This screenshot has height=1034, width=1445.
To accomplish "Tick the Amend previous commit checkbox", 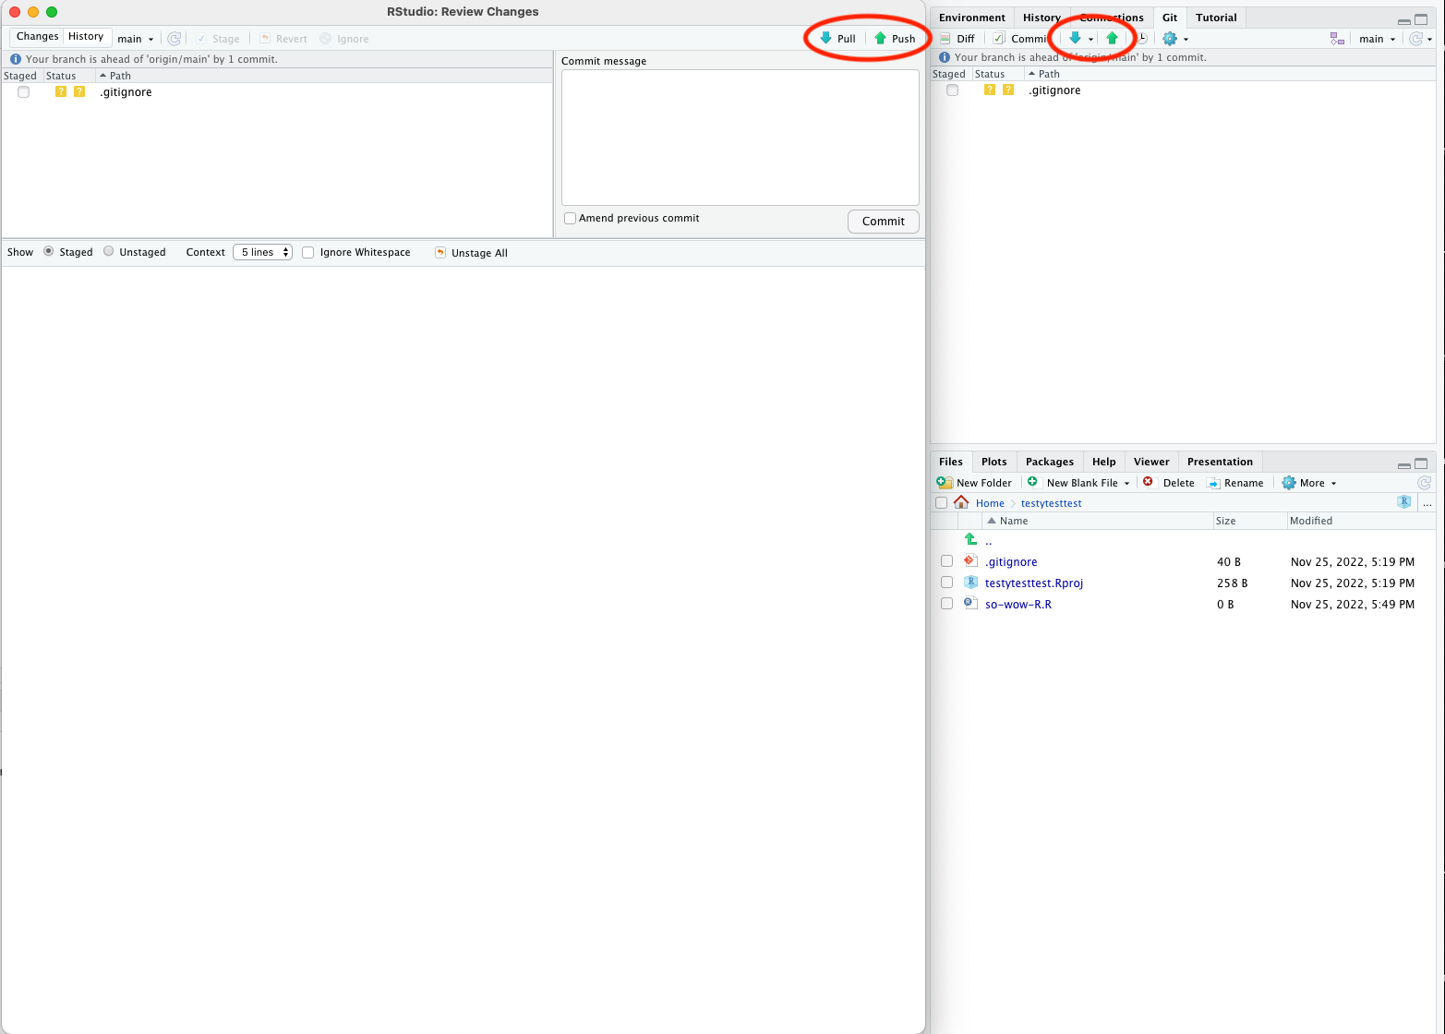I will [x=571, y=219].
